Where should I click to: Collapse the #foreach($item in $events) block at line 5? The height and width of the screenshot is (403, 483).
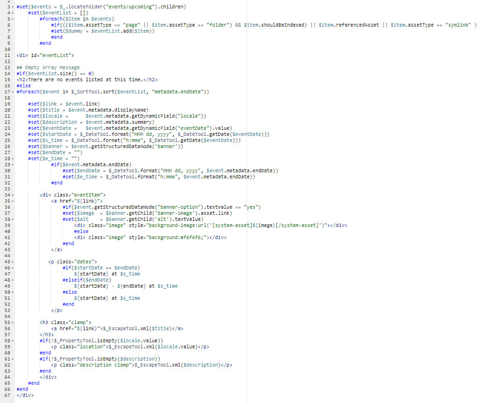(x=13, y=19)
